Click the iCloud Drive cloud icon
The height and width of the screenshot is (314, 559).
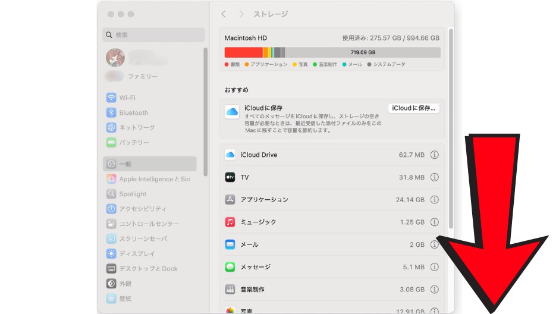230,155
